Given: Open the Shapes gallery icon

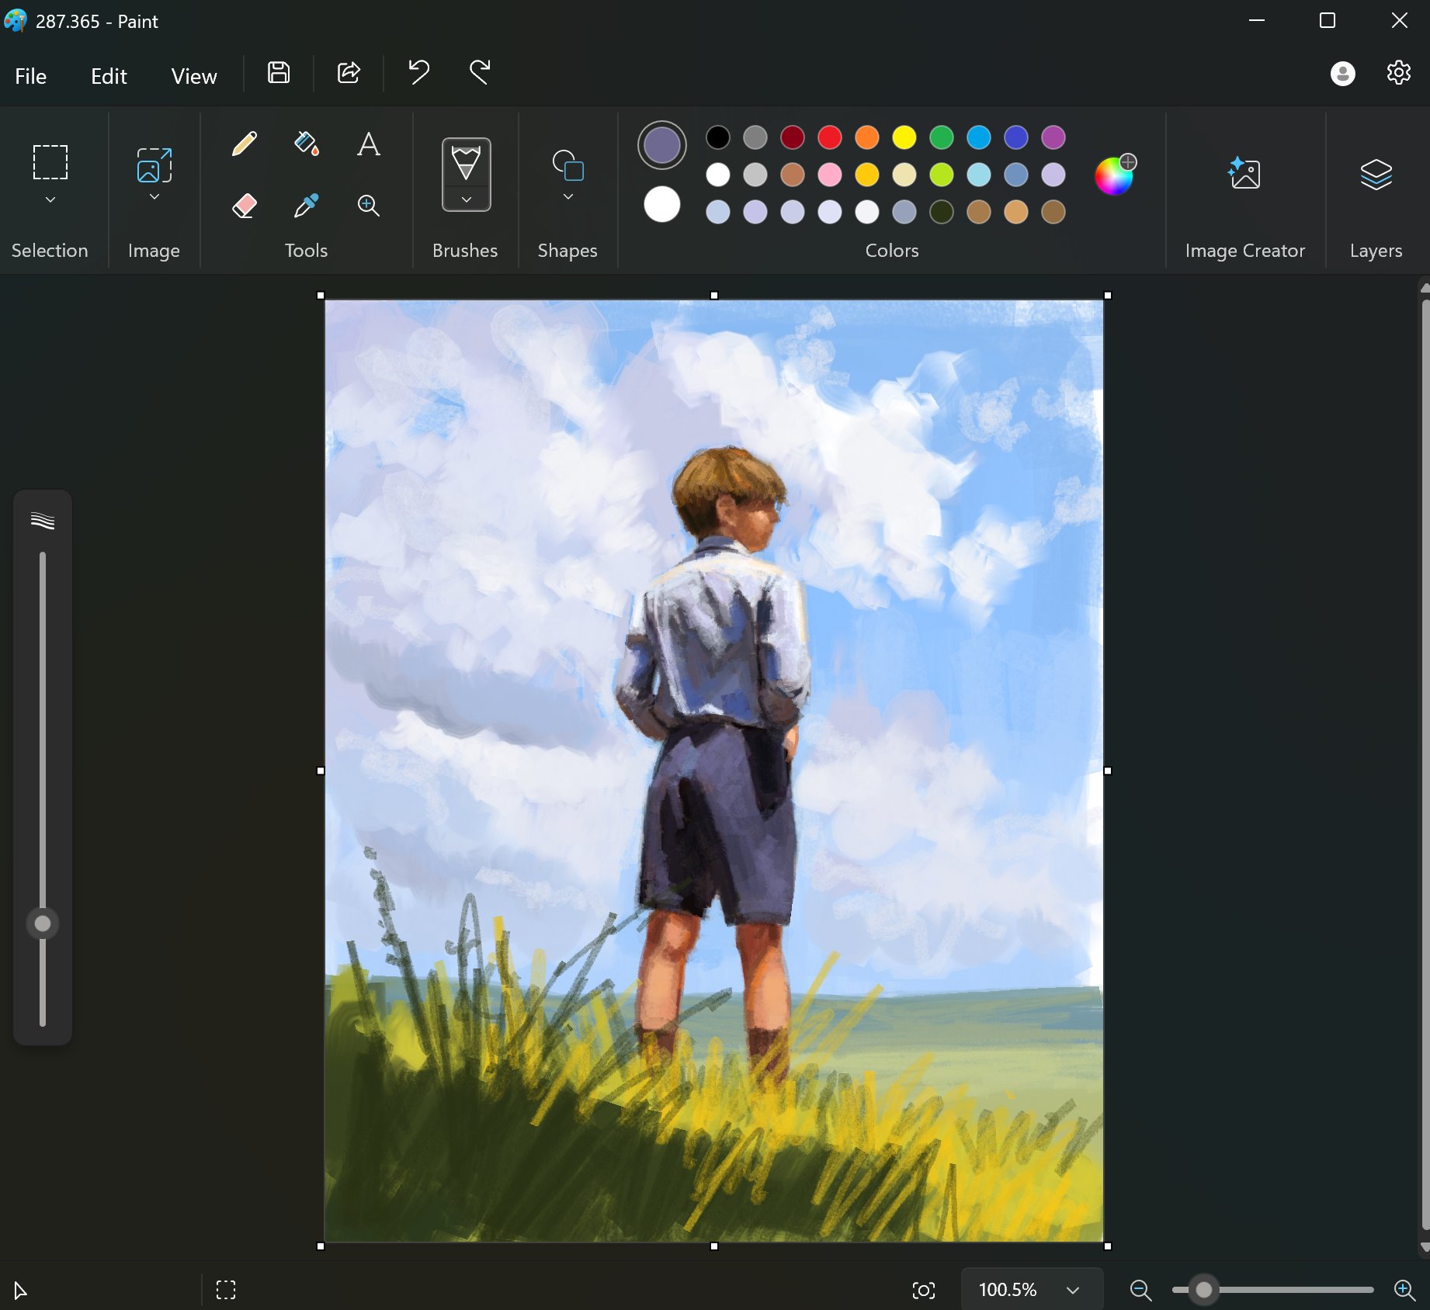Looking at the screenshot, I should 568,165.
